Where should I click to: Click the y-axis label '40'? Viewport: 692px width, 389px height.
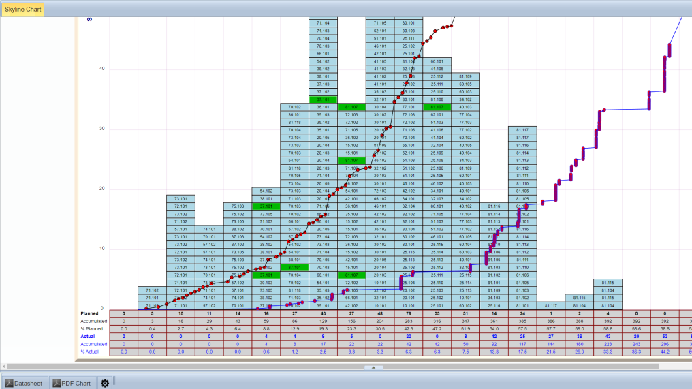pos(102,69)
